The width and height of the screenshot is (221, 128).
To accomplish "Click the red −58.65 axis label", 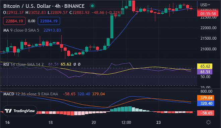I will click(x=206, y=113).
